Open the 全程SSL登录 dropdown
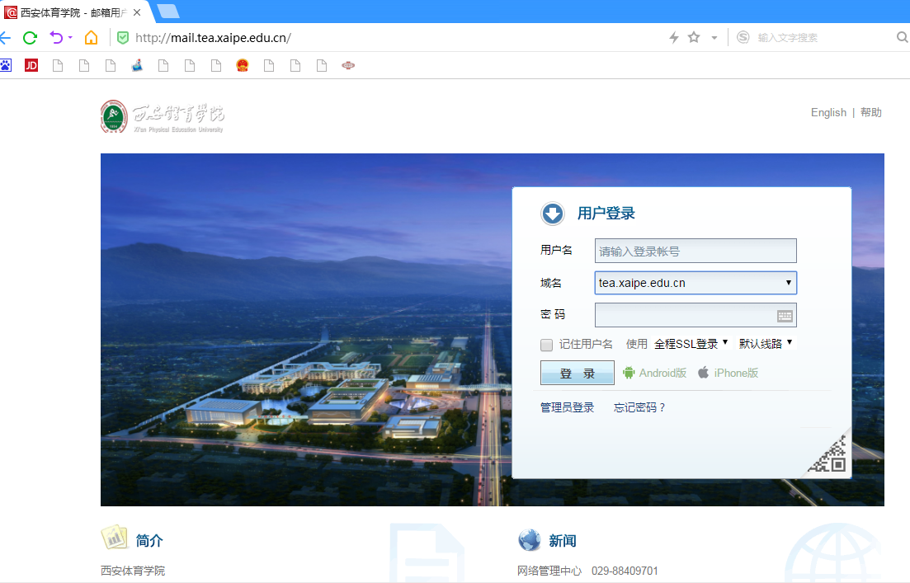This screenshot has height=583, width=910. (691, 344)
